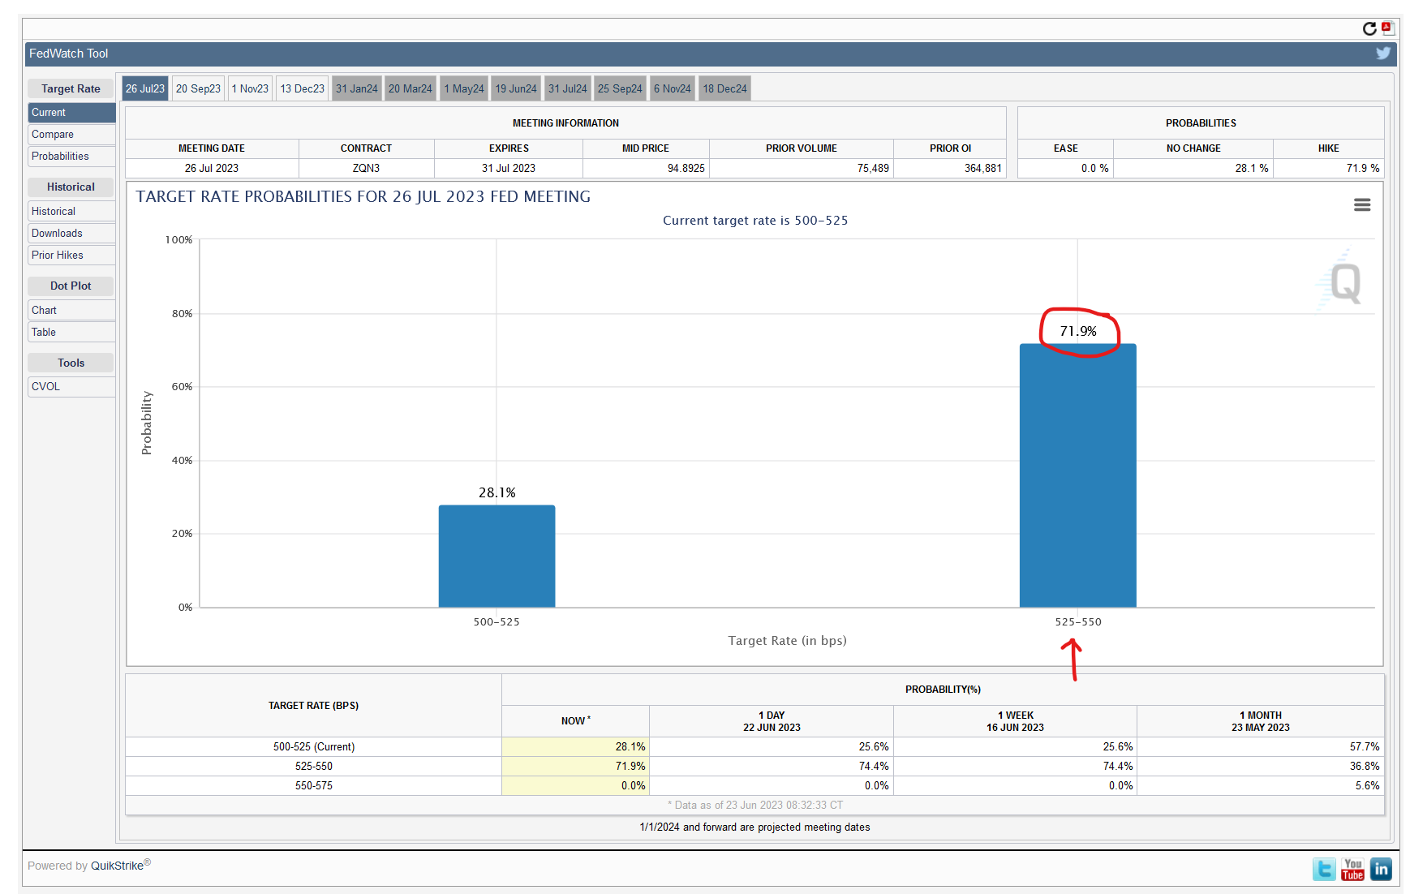The image size is (1410, 894).
Task: Click the Twitter icon in footer
Action: tap(1324, 870)
